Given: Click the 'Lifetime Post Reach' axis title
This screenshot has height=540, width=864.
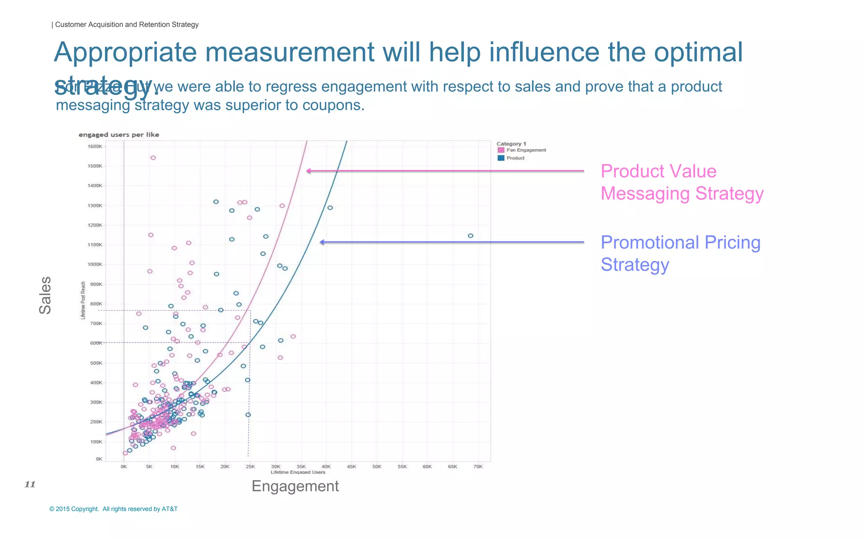Looking at the screenshot, I should (83, 300).
